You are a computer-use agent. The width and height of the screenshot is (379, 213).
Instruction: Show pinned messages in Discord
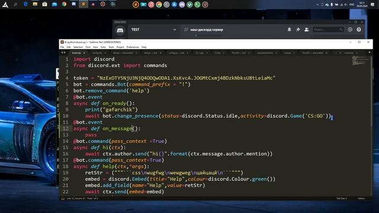pyautogui.click(x=298, y=30)
